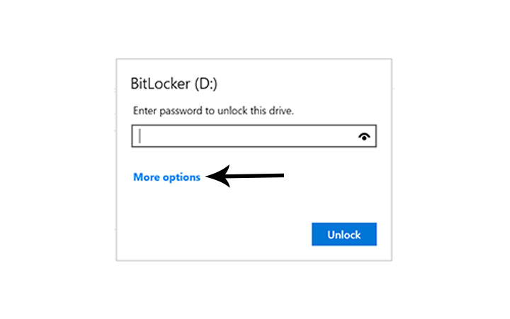
Task: Confirm password with Unlock
Action: click(x=344, y=235)
